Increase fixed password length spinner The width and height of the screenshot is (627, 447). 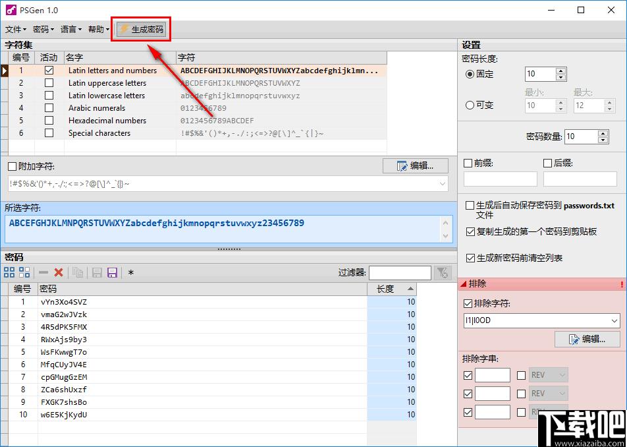coord(560,71)
